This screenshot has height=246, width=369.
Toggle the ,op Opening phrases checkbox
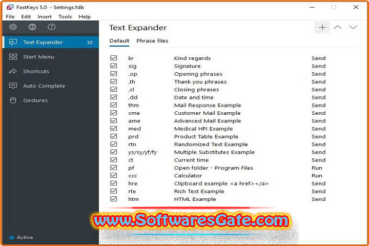[x=114, y=74]
